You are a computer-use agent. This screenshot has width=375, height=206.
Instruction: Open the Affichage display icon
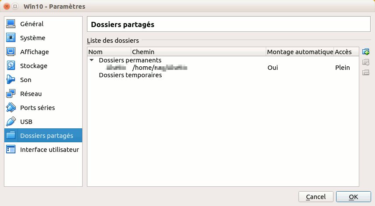tap(11, 52)
